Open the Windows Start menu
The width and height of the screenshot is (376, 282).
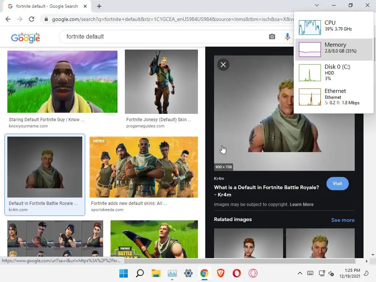click(124, 273)
